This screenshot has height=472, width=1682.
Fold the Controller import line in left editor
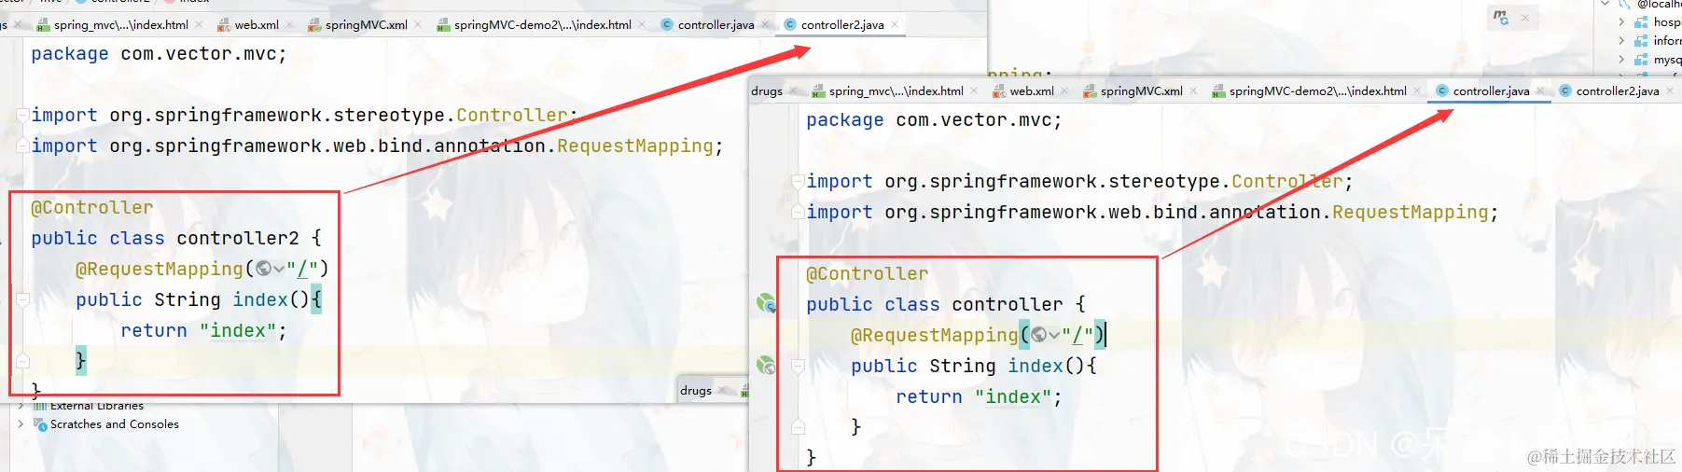pos(22,115)
